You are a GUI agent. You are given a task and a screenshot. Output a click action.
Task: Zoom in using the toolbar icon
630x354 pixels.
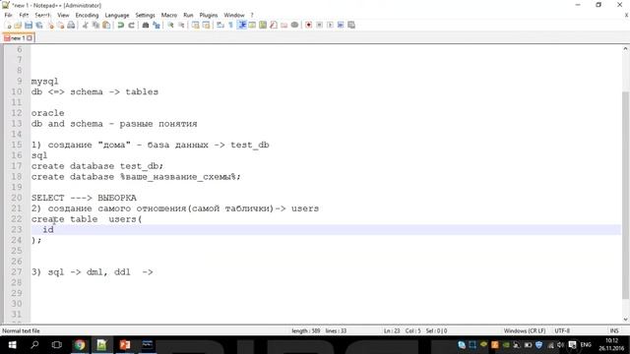(170, 25)
